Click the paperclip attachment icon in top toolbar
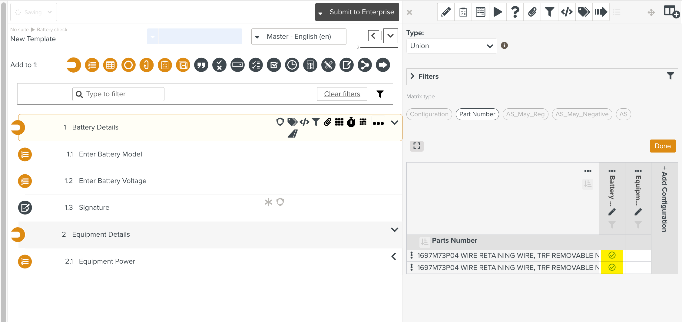The height and width of the screenshot is (322, 682). pos(532,12)
